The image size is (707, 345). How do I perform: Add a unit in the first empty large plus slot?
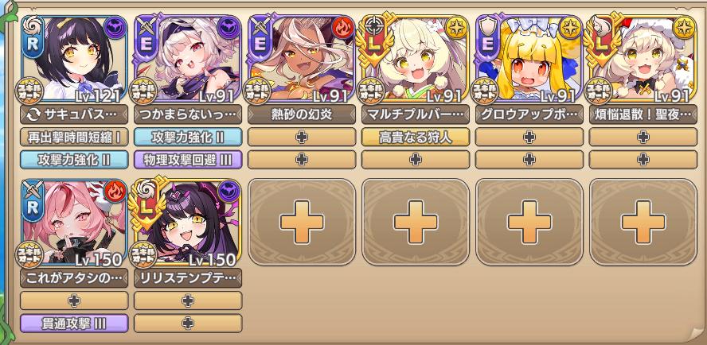coord(302,222)
